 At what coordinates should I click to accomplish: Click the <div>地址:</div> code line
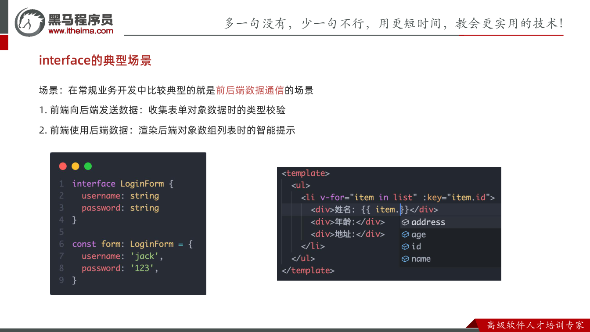click(348, 234)
